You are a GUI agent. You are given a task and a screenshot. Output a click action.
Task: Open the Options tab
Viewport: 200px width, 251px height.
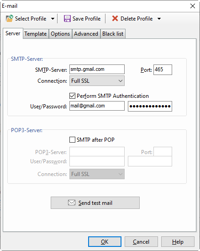(x=60, y=34)
